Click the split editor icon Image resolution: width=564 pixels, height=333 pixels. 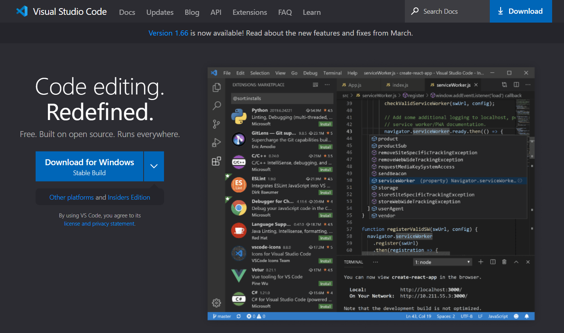coord(516,85)
